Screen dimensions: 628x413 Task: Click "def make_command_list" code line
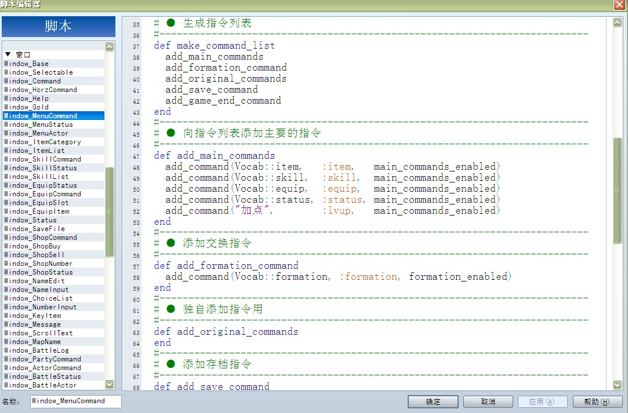tap(215, 46)
